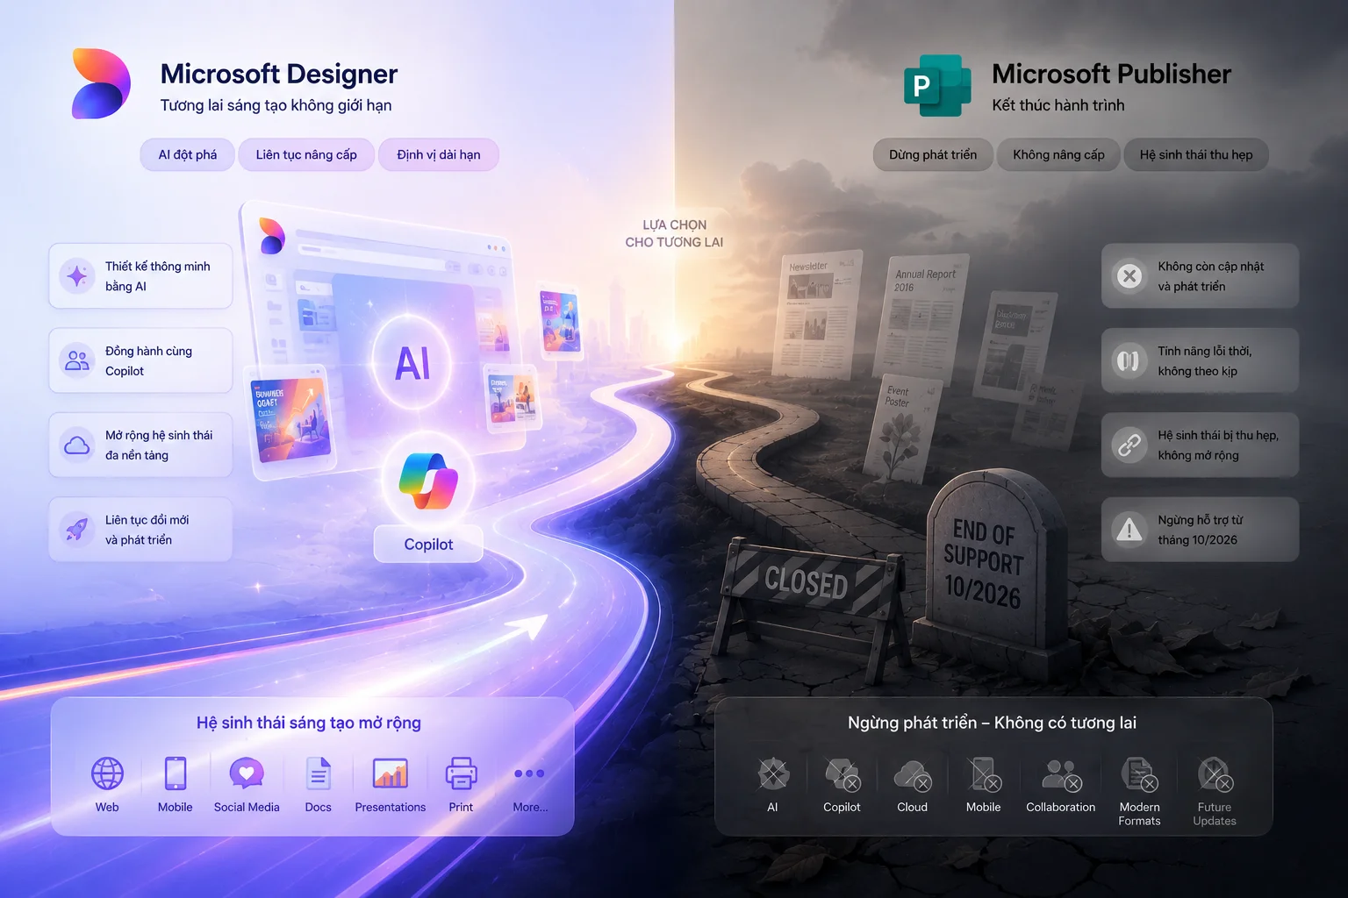This screenshot has width=1348, height=898.
Task: Select the Presentations chart icon
Action: tap(391, 773)
